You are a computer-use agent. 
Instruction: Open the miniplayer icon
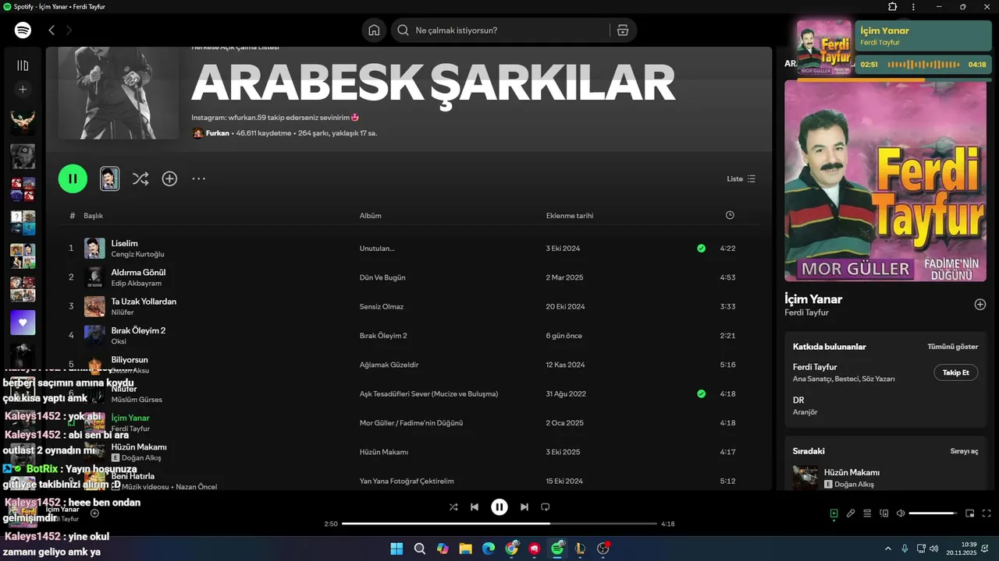tap(970, 513)
